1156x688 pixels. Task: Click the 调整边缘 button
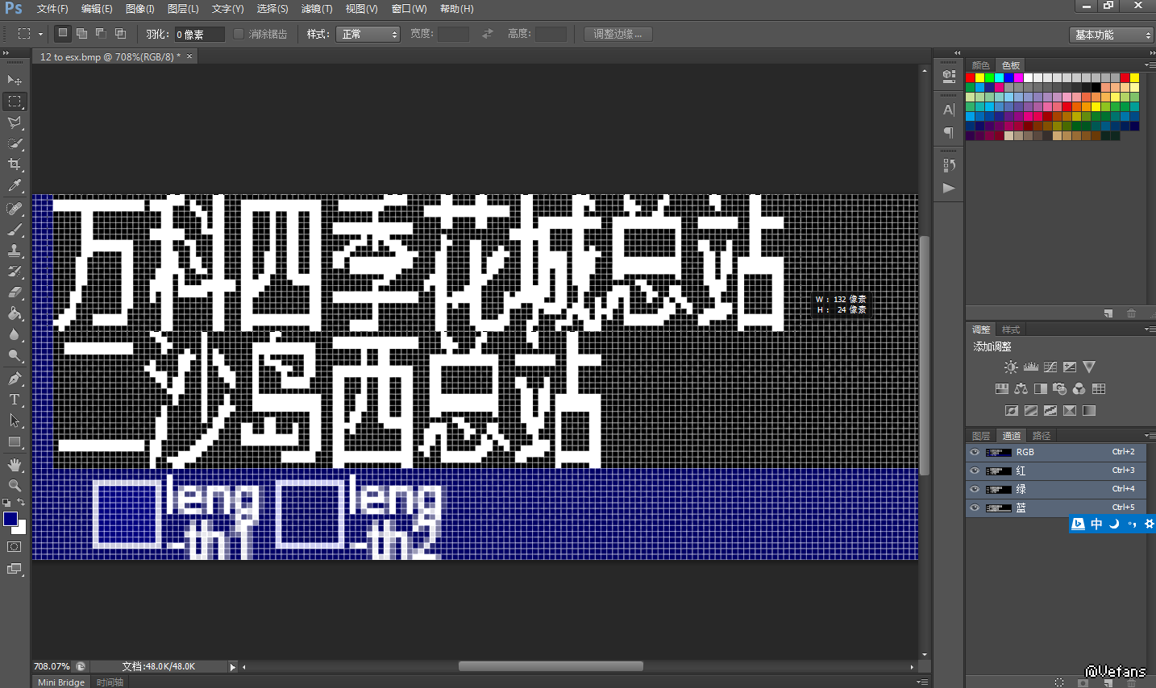(618, 34)
